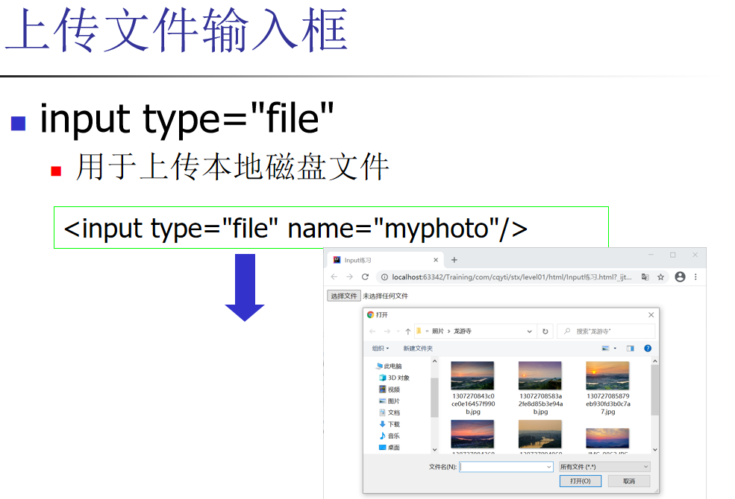Click navigation pane scroll up arrow
Screen dimensions: 735x499
434,361
